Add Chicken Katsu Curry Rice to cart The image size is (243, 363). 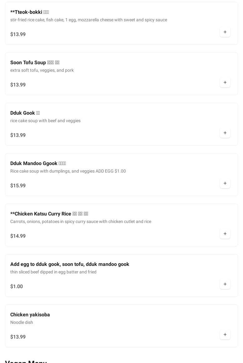pyautogui.click(x=225, y=234)
